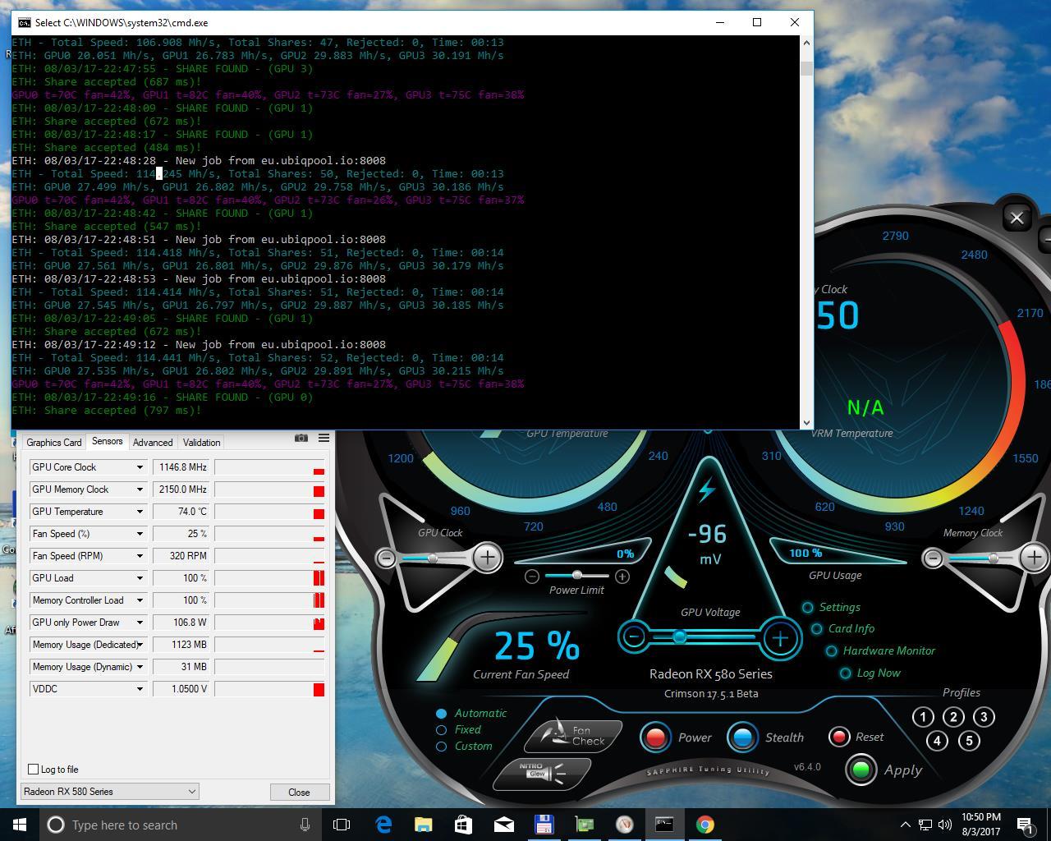This screenshot has height=841, width=1051.
Task: Open the Mail app from the taskbar
Action: (x=503, y=825)
